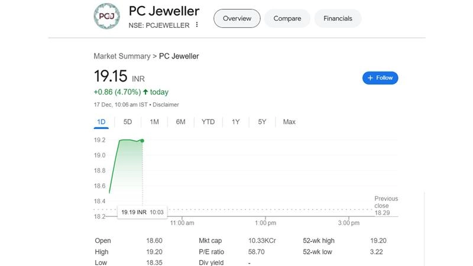Open the Disclaimer link
The image size is (473, 266).
click(166, 105)
